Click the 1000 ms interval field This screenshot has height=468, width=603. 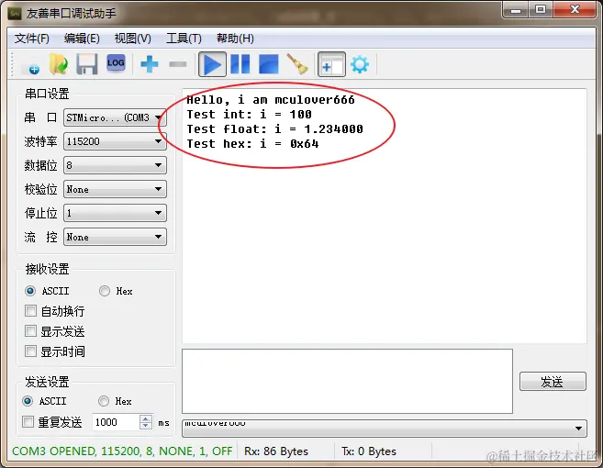pyautogui.click(x=116, y=422)
